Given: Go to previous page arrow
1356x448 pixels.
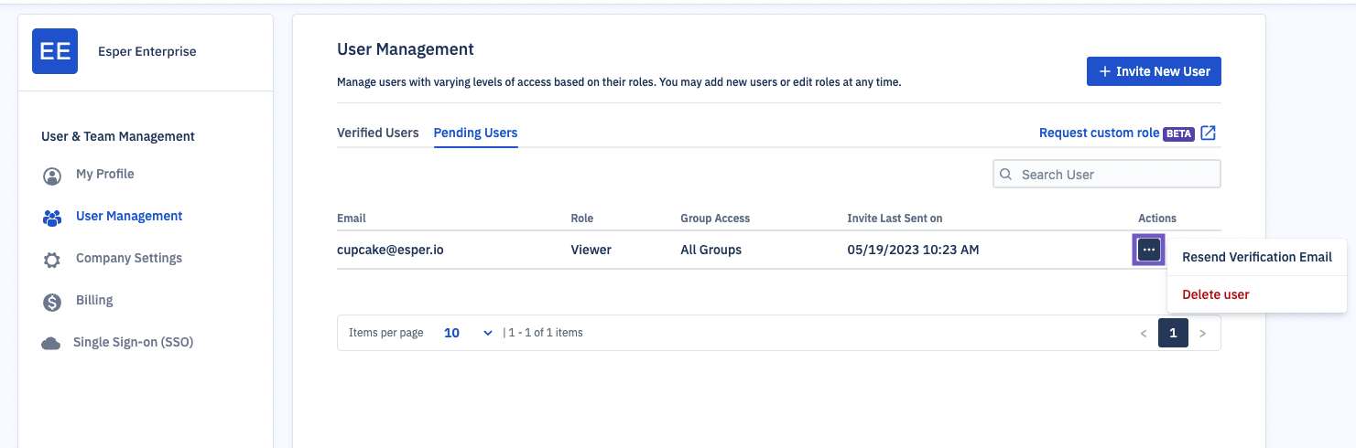Looking at the screenshot, I should [x=1144, y=334].
